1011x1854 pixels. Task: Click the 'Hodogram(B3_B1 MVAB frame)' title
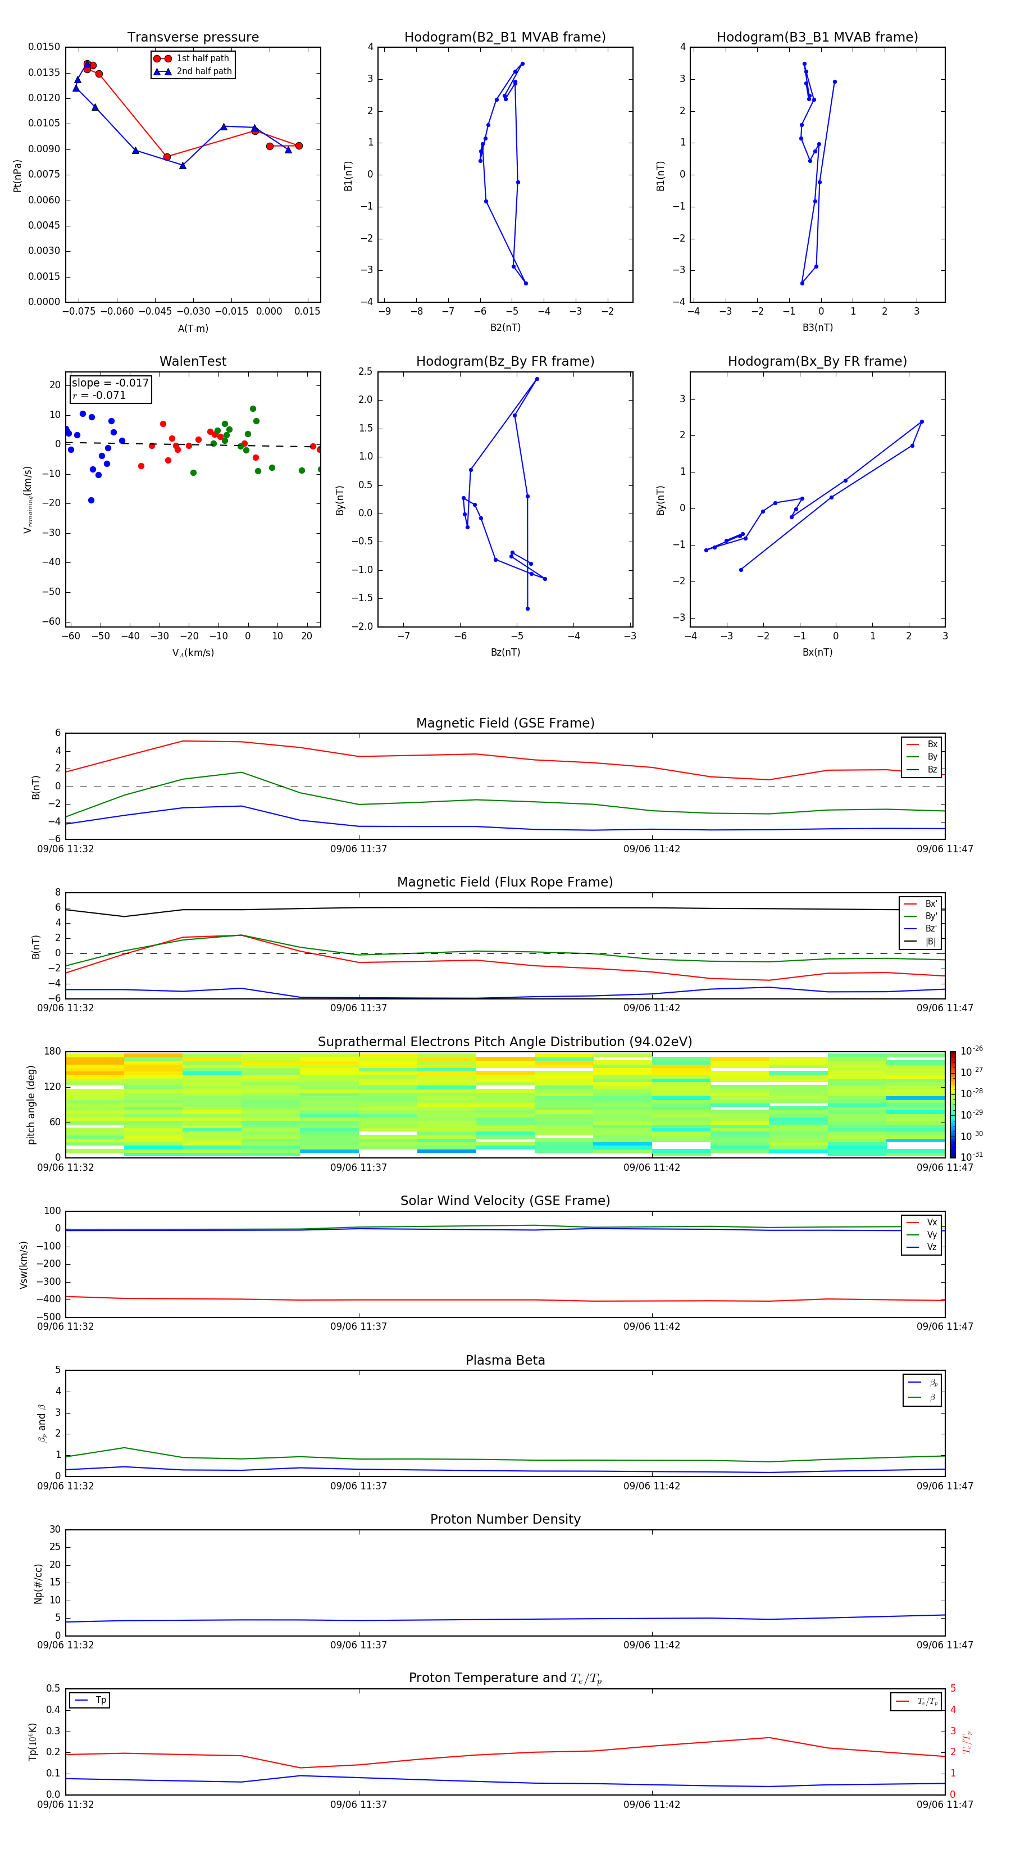click(x=817, y=38)
